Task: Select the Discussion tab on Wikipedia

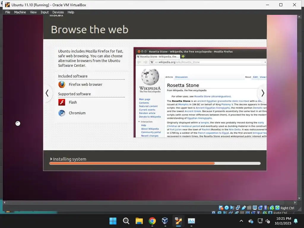Action: tap(181, 77)
